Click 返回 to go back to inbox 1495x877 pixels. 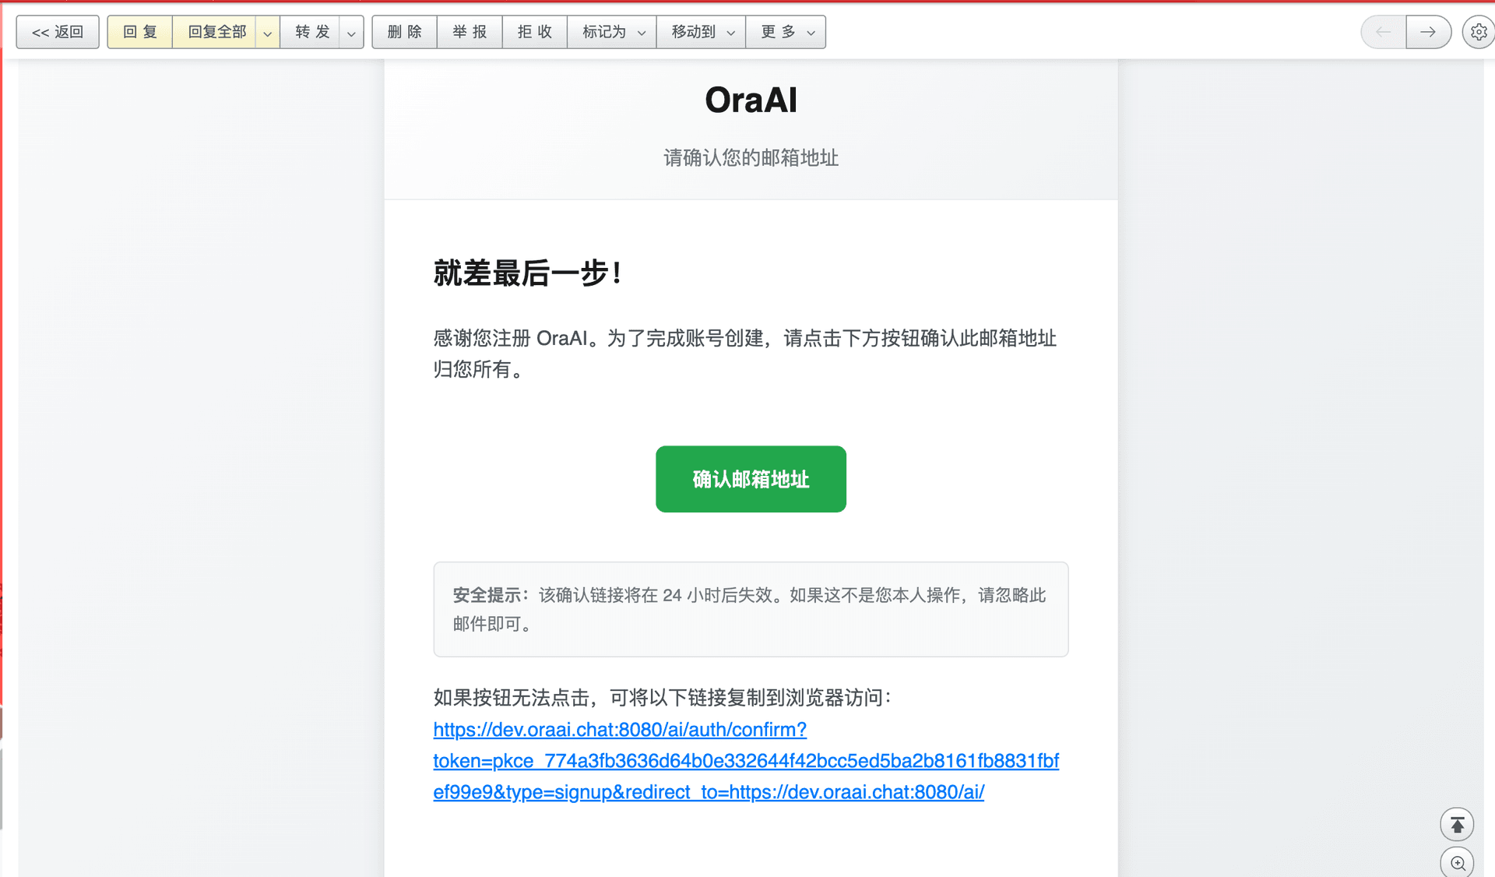click(57, 32)
